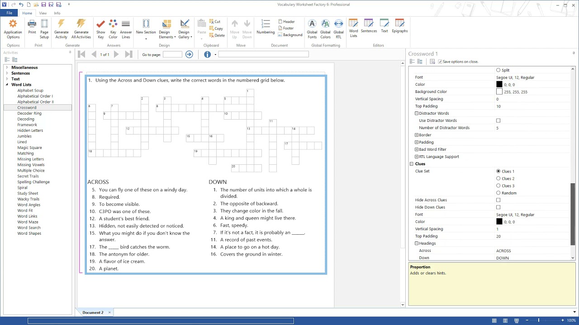Go to the first page
Viewport: 579px width, 325px height.
(x=81, y=54)
